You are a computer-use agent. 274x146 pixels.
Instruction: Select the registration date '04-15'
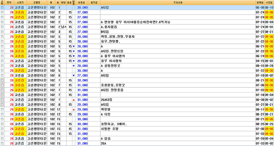click(x=260, y=61)
